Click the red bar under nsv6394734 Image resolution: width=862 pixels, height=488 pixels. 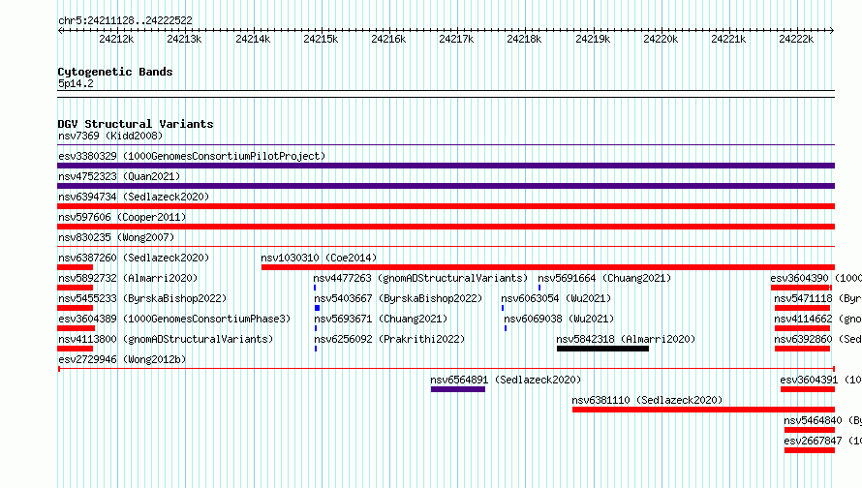446,206
